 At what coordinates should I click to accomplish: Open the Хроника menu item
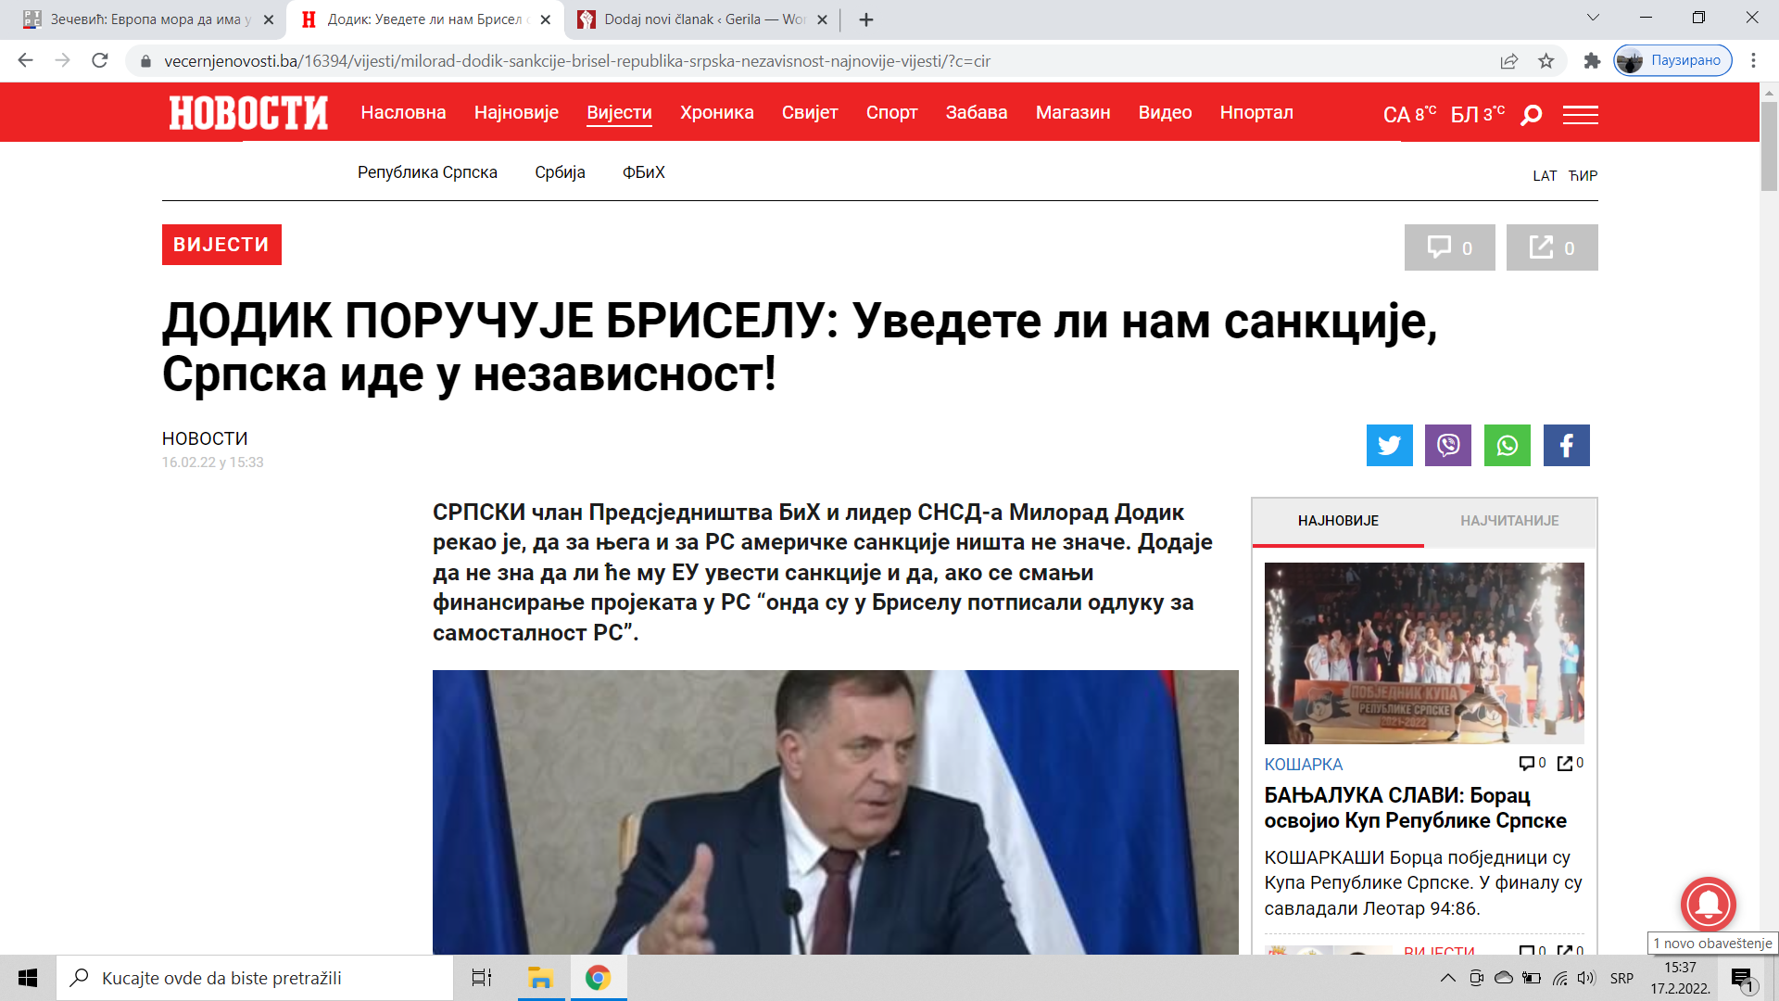[x=717, y=113]
